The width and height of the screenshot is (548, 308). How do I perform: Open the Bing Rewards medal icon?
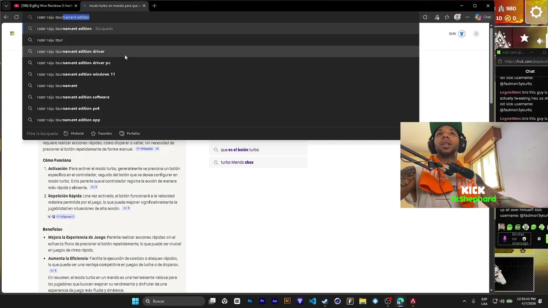click(x=462, y=34)
